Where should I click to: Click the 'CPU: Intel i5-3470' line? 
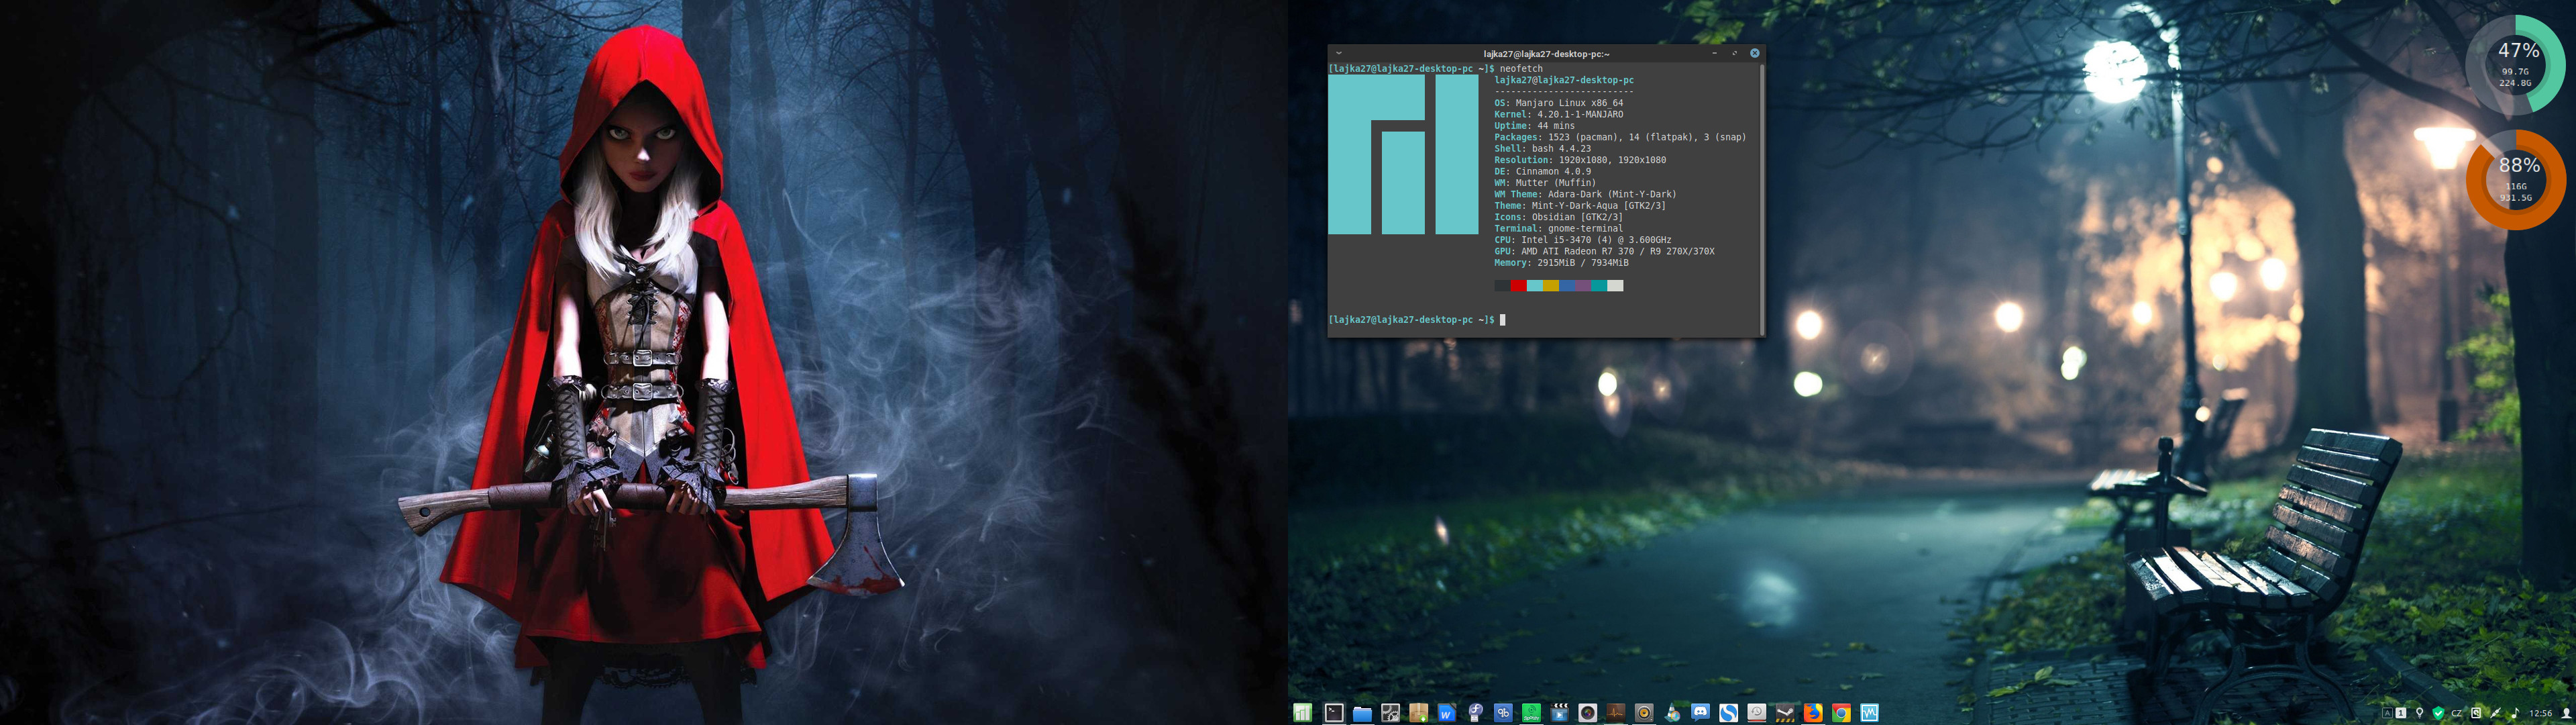pos(1582,240)
